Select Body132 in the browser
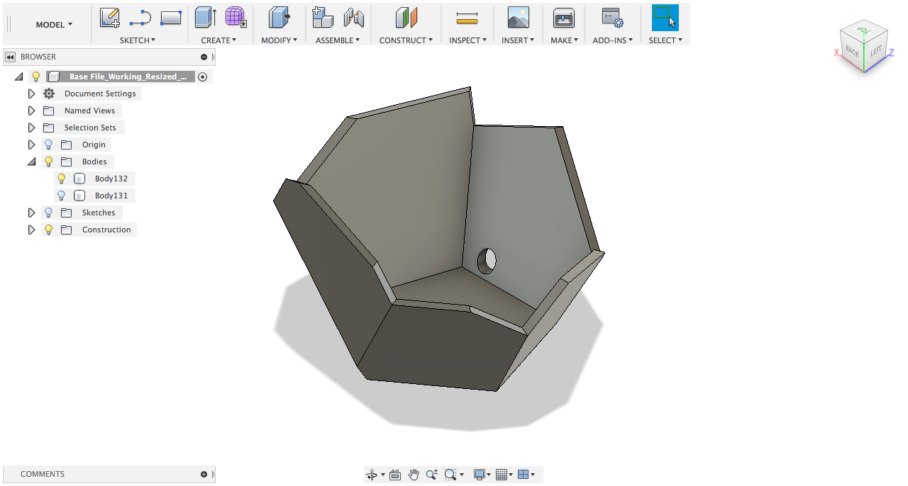This screenshot has height=486, width=908. (111, 179)
